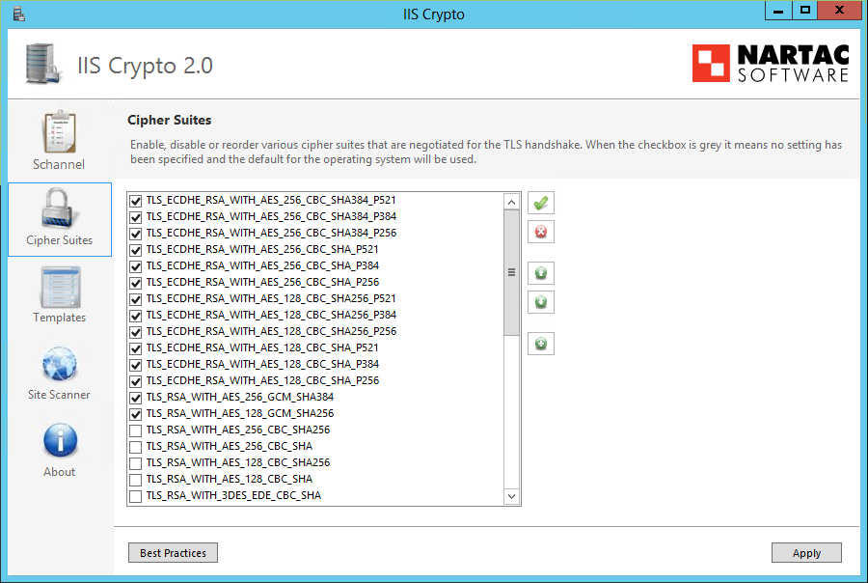Uncheck TLS_RSA_WITH_AES_128_GCM_SHA256

pos(136,414)
